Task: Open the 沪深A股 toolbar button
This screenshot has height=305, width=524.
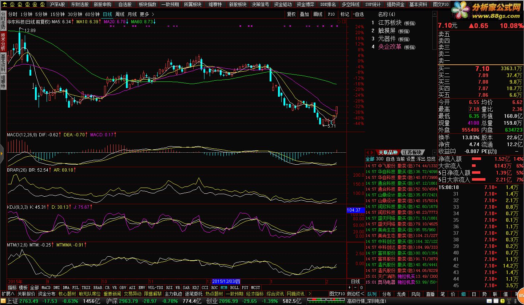Action: click(57, 4)
